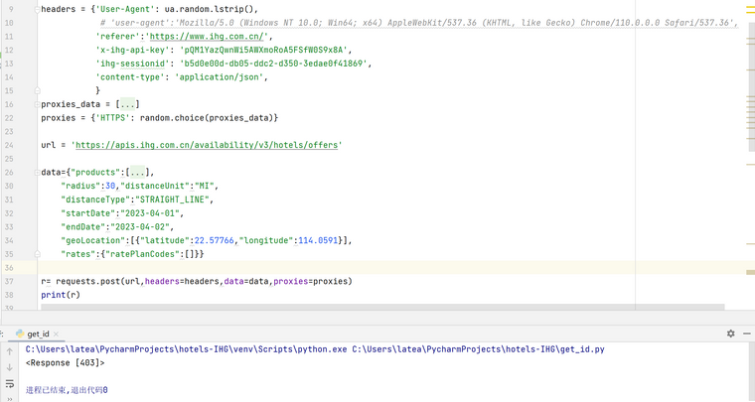Click the Python icon on get_id tab

(19, 335)
